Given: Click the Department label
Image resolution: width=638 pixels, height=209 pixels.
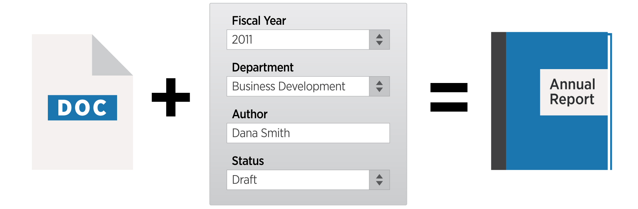Looking at the screenshot, I should 263,67.
